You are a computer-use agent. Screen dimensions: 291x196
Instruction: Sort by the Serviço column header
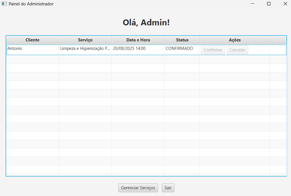click(x=85, y=40)
